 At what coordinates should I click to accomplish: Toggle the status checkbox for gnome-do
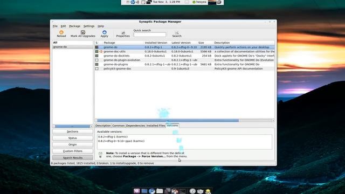(96, 47)
